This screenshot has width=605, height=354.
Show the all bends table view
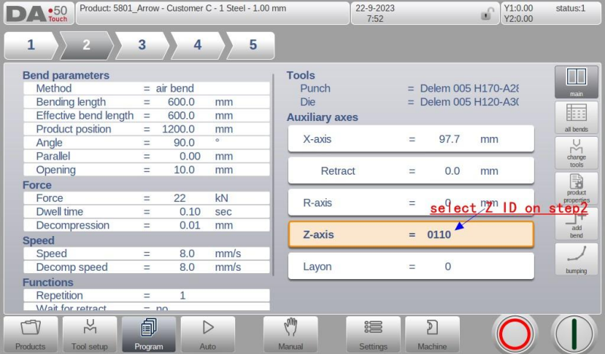point(576,117)
